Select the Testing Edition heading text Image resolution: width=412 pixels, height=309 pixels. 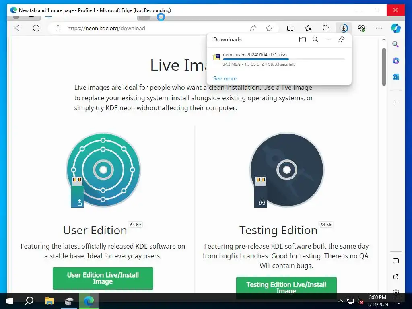coord(278,230)
